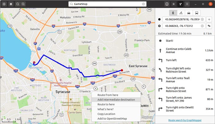Open the main hamburger menu
This screenshot has width=215, height=124.
(187, 4)
